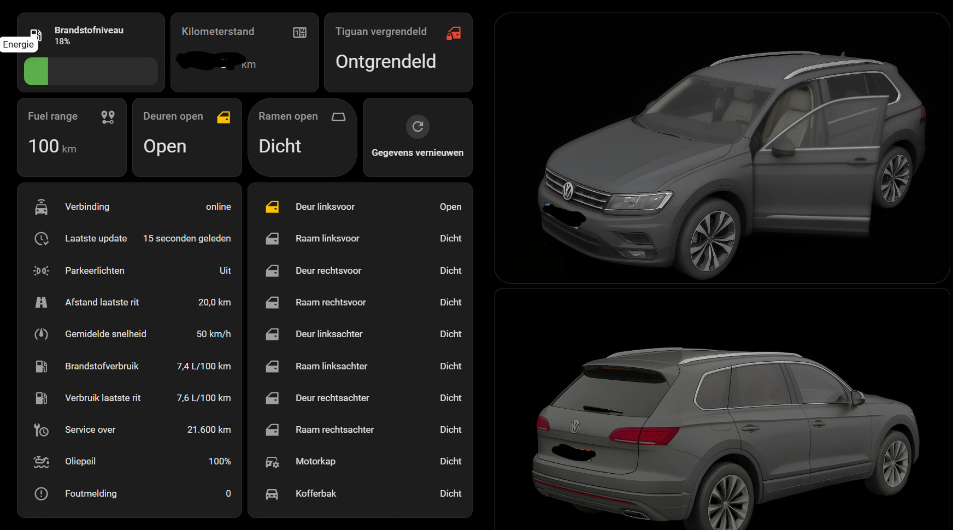Click the '7,6 L/100 km' last trip value
Viewport: 953px width, 530px height.
[x=204, y=398]
